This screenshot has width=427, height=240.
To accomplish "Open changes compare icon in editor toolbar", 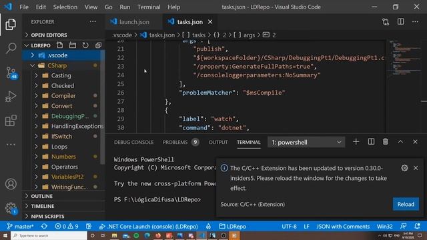I will click(x=386, y=22).
